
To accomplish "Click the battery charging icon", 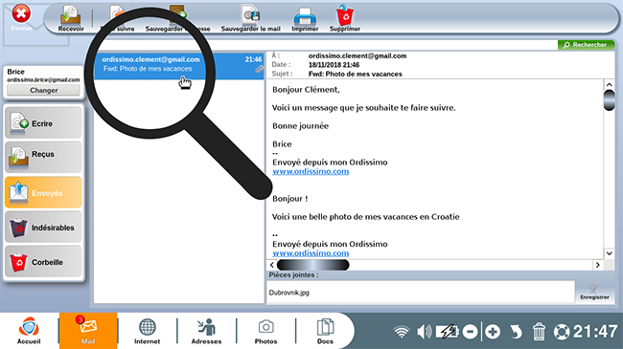I will [x=448, y=332].
